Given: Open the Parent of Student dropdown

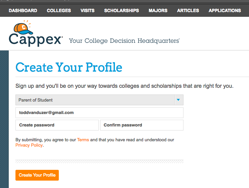Looking at the screenshot, I should (x=99, y=100).
